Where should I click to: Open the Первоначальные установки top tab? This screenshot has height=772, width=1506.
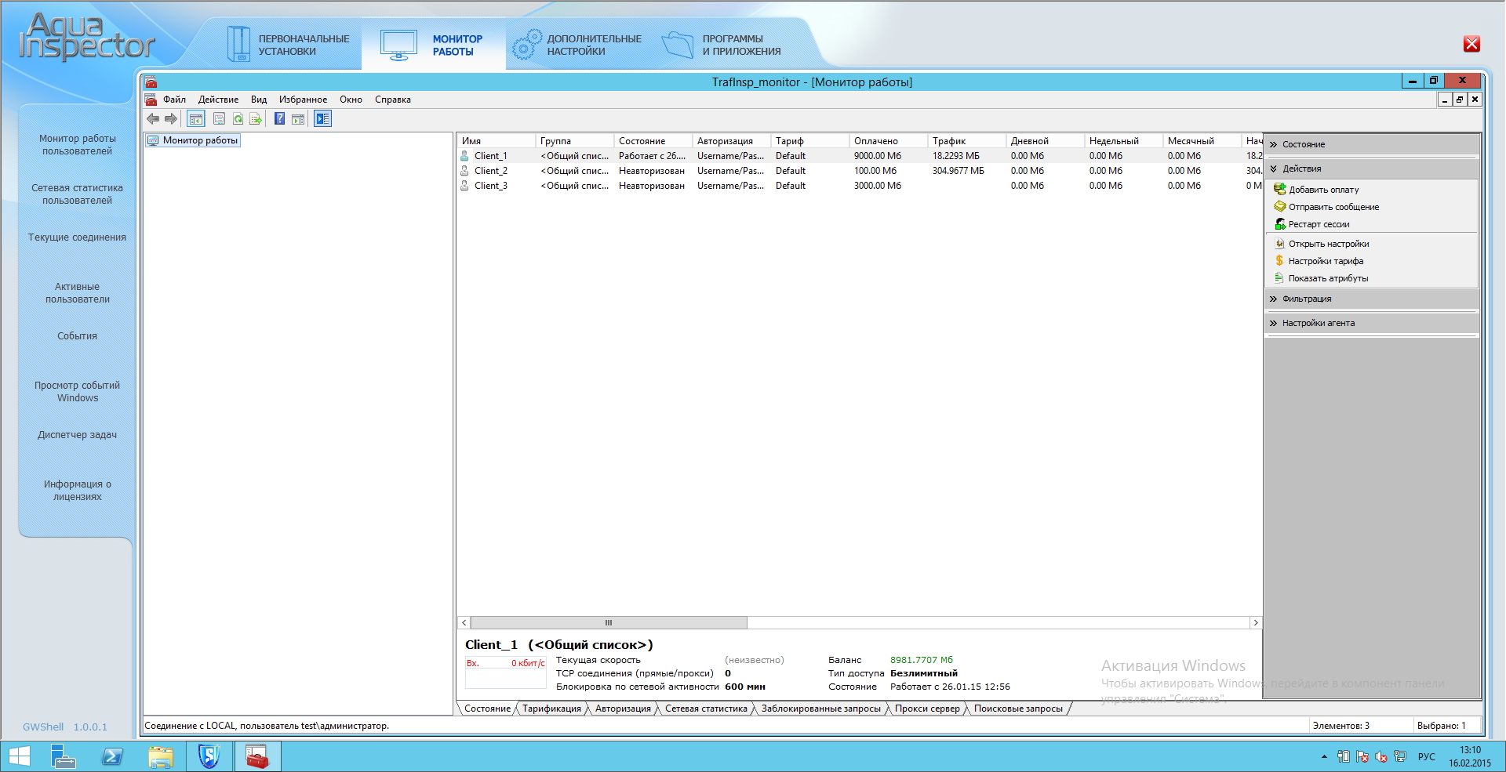point(287,45)
